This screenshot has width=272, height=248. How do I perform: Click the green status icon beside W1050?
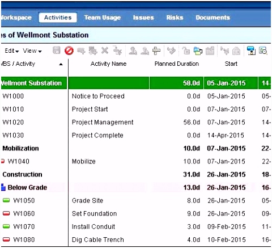coord(6,200)
